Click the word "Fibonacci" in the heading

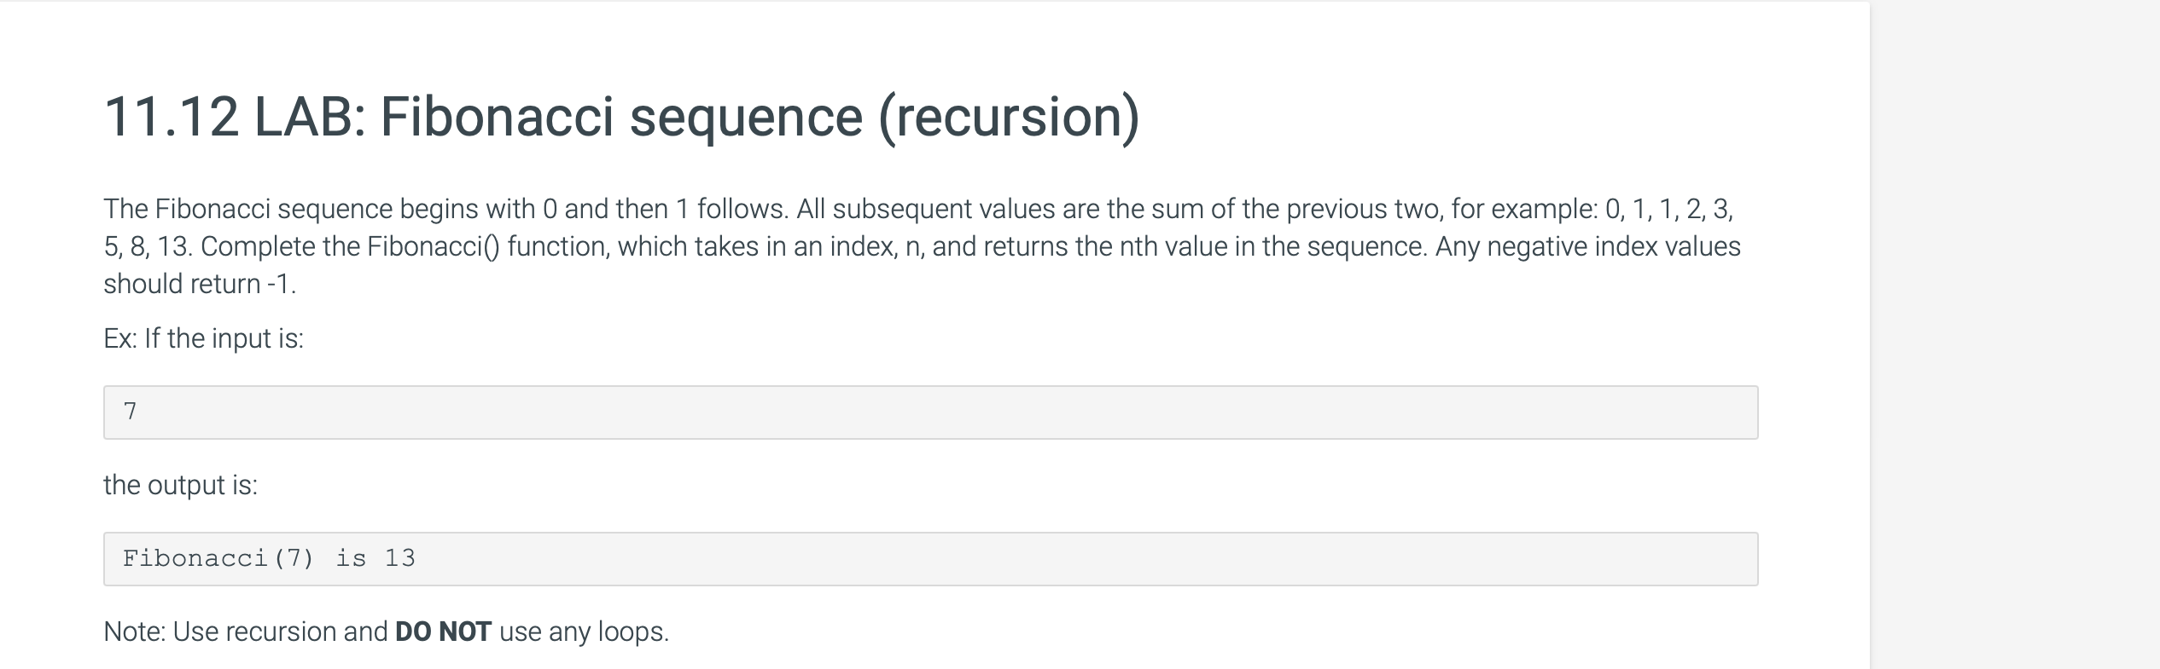497,117
